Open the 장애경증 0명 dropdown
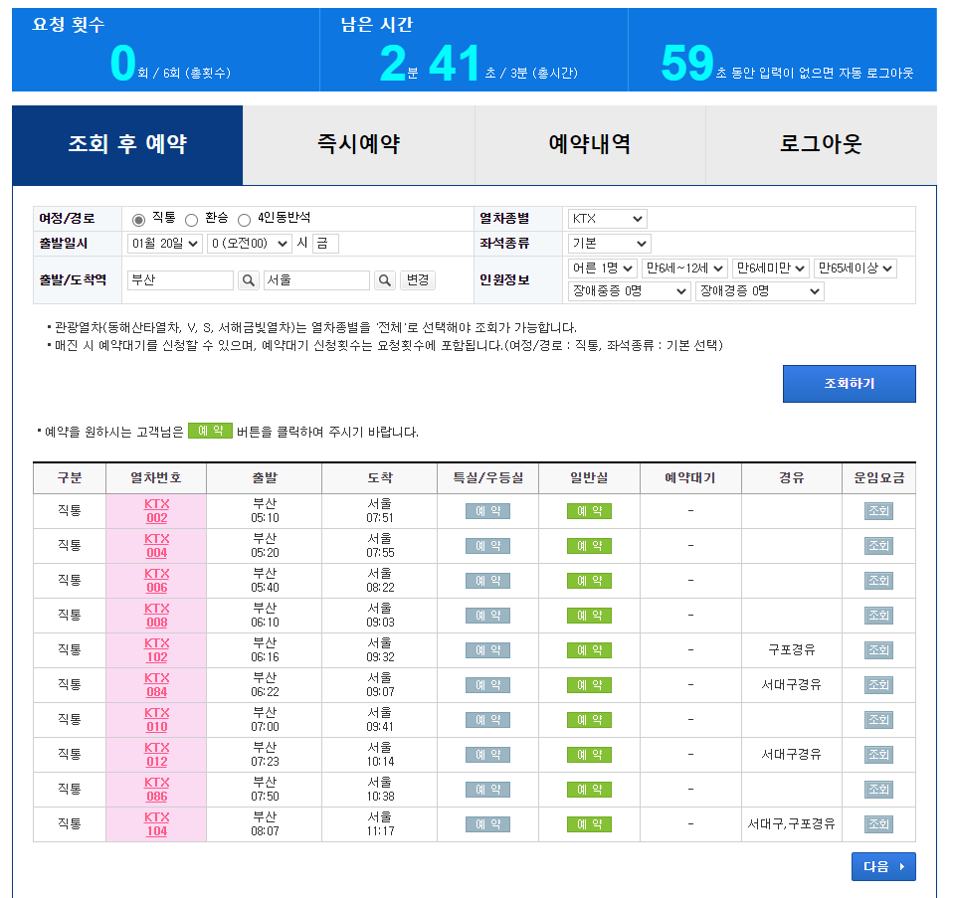The height and width of the screenshot is (898, 953). pyautogui.click(x=760, y=291)
